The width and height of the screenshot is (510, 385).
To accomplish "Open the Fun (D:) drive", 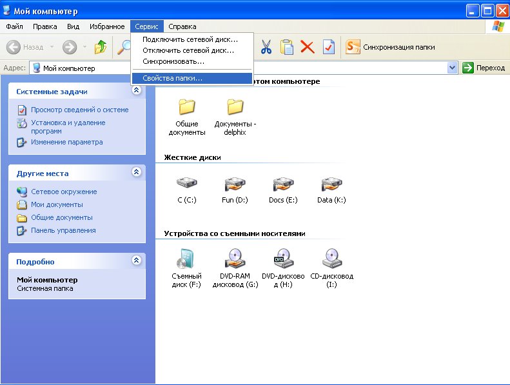I will click(235, 185).
